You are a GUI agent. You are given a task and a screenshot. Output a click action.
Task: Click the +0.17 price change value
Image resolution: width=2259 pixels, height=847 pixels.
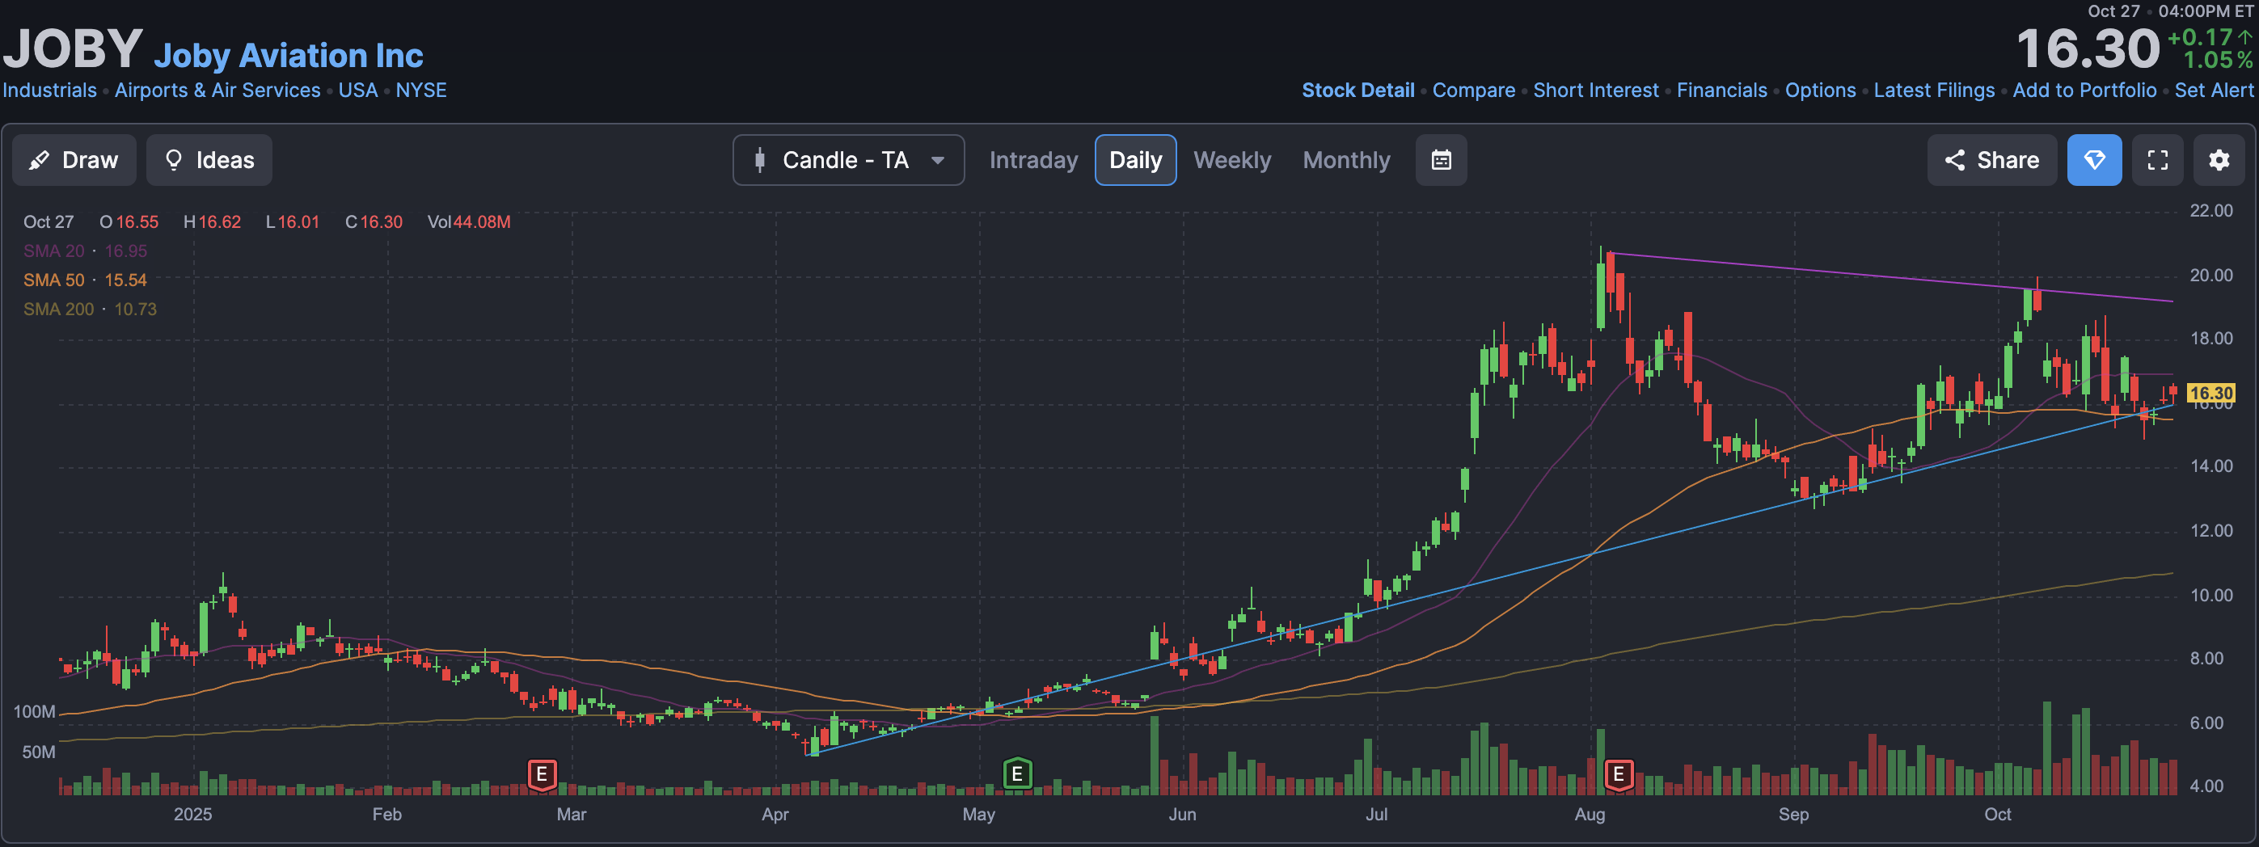(2199, 37)
